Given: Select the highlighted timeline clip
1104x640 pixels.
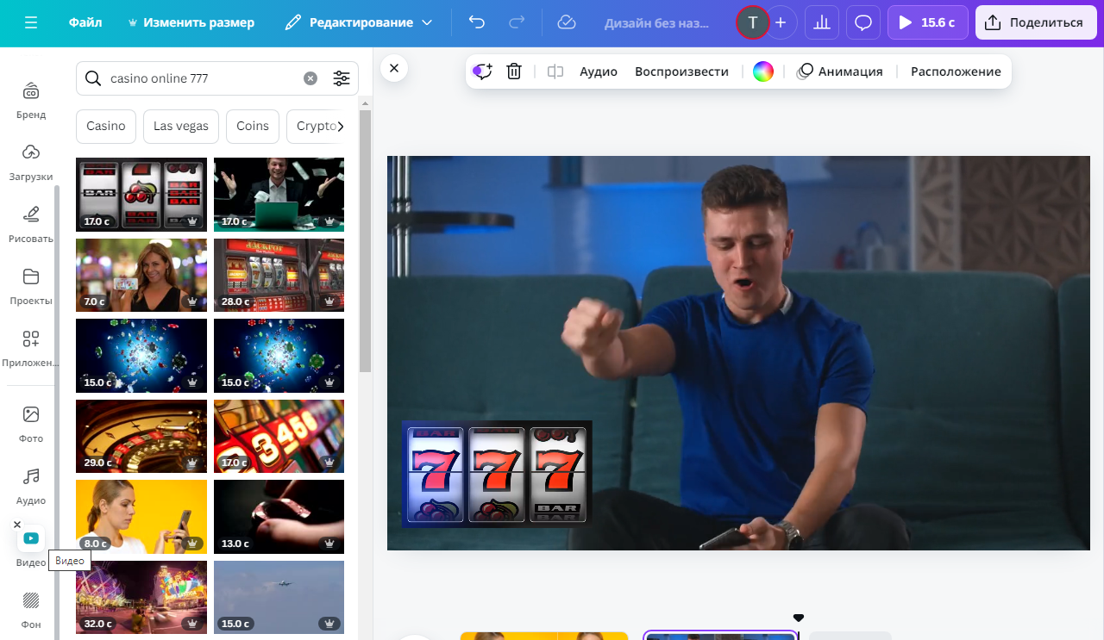Looking at the screenshot, I should 720,636.
